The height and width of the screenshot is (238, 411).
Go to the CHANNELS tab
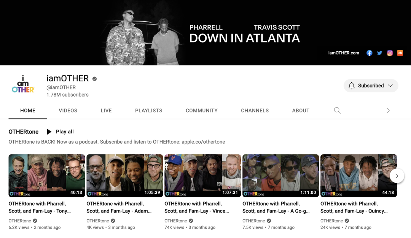(x=255, y=111)
